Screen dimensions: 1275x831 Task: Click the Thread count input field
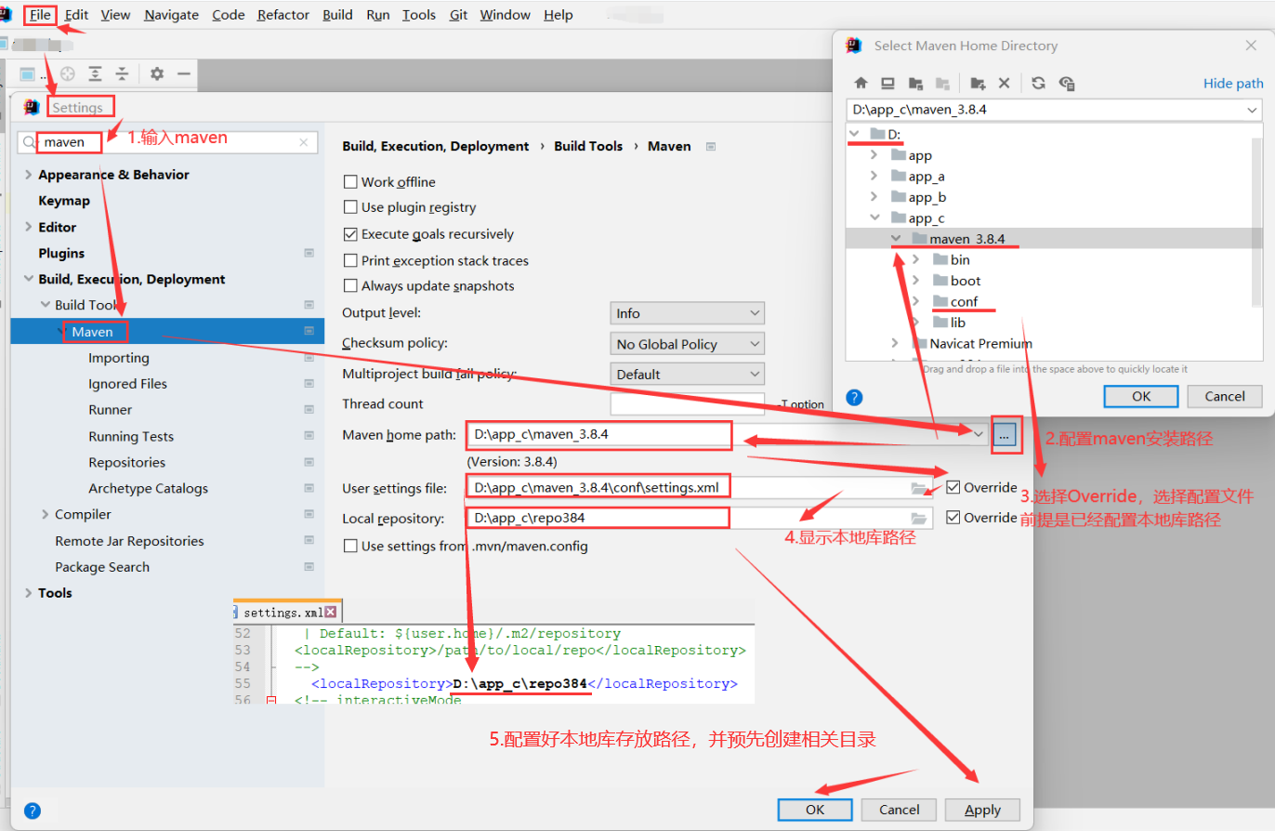687,403
